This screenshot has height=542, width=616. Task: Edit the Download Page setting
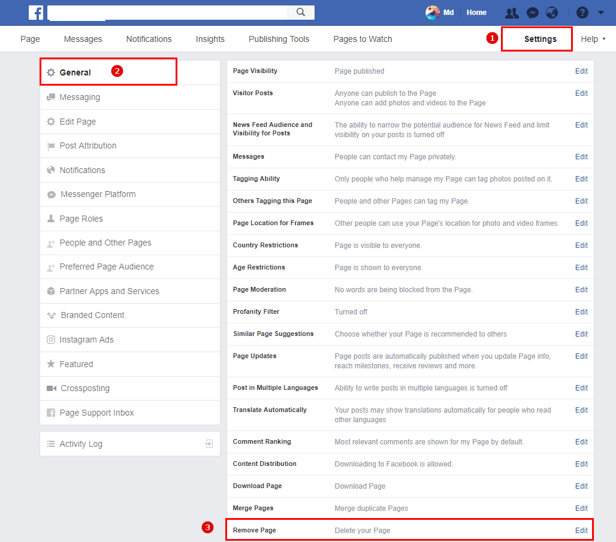point(581,486)
